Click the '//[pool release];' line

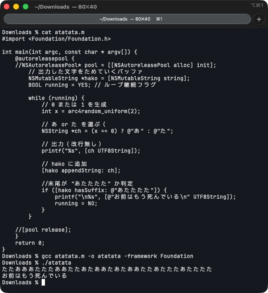(x=43, y=230)
